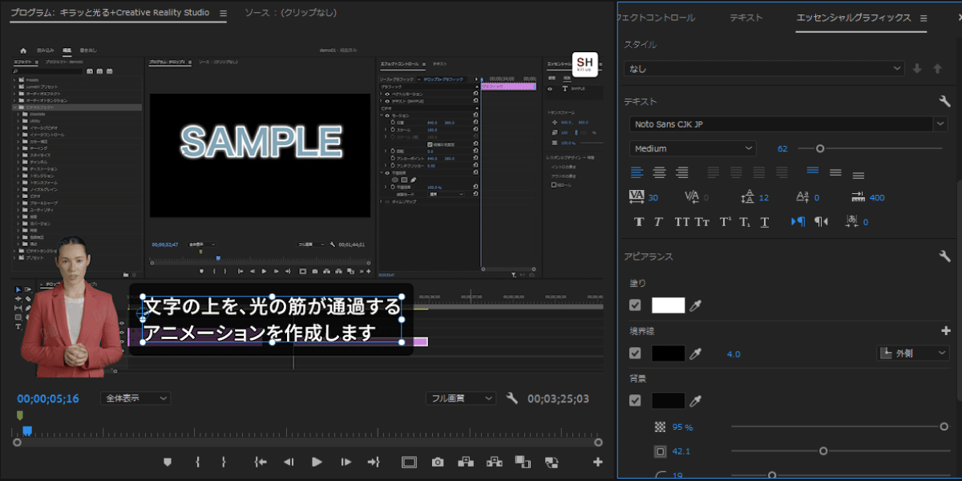Open the Button Editor plus icon
Viewport: 962px width, 481px height.
click(x=597, y=462)
